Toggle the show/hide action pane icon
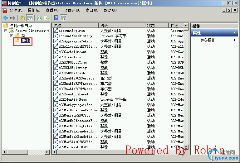 tap(64, 18)
